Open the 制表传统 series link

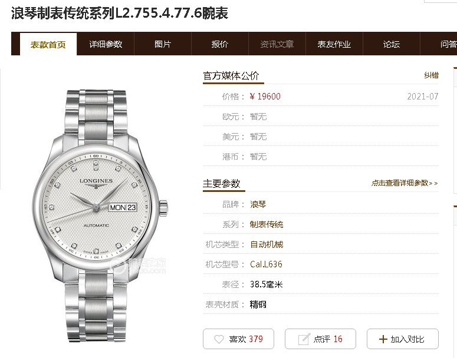click(x=267, y=224)
